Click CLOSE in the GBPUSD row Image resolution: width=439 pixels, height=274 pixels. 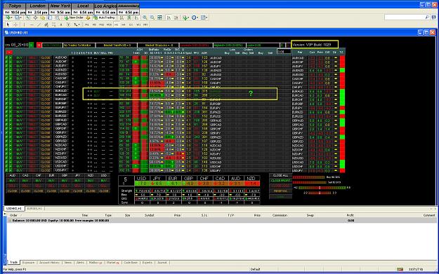(x=46, y=142)
